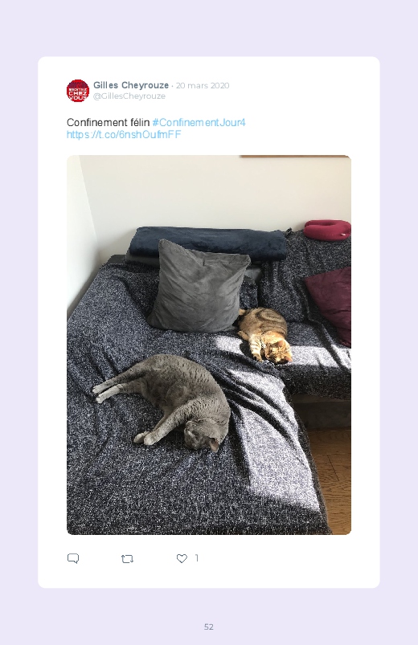Click the page number 52
Screen dimensions: 418x645
[209, 627]
